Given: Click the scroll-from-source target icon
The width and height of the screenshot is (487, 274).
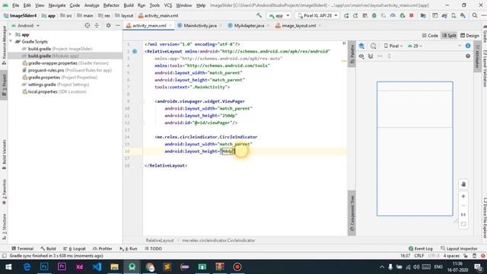Looking at the screenshot, I should [x=88, y=25].
